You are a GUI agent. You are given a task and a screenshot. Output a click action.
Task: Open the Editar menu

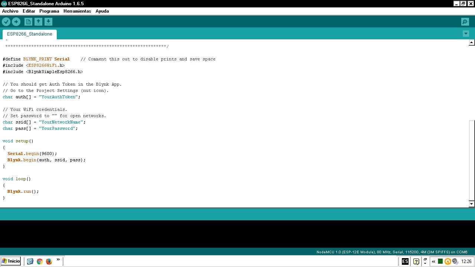29,11
